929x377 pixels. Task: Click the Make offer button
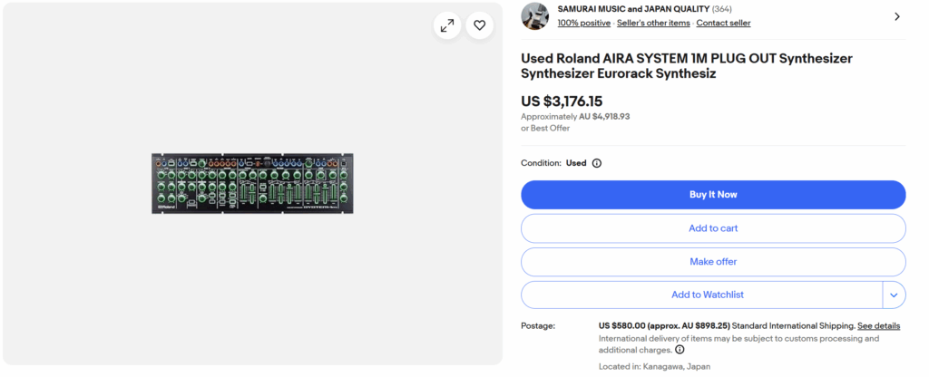click(x=713, y=262)
